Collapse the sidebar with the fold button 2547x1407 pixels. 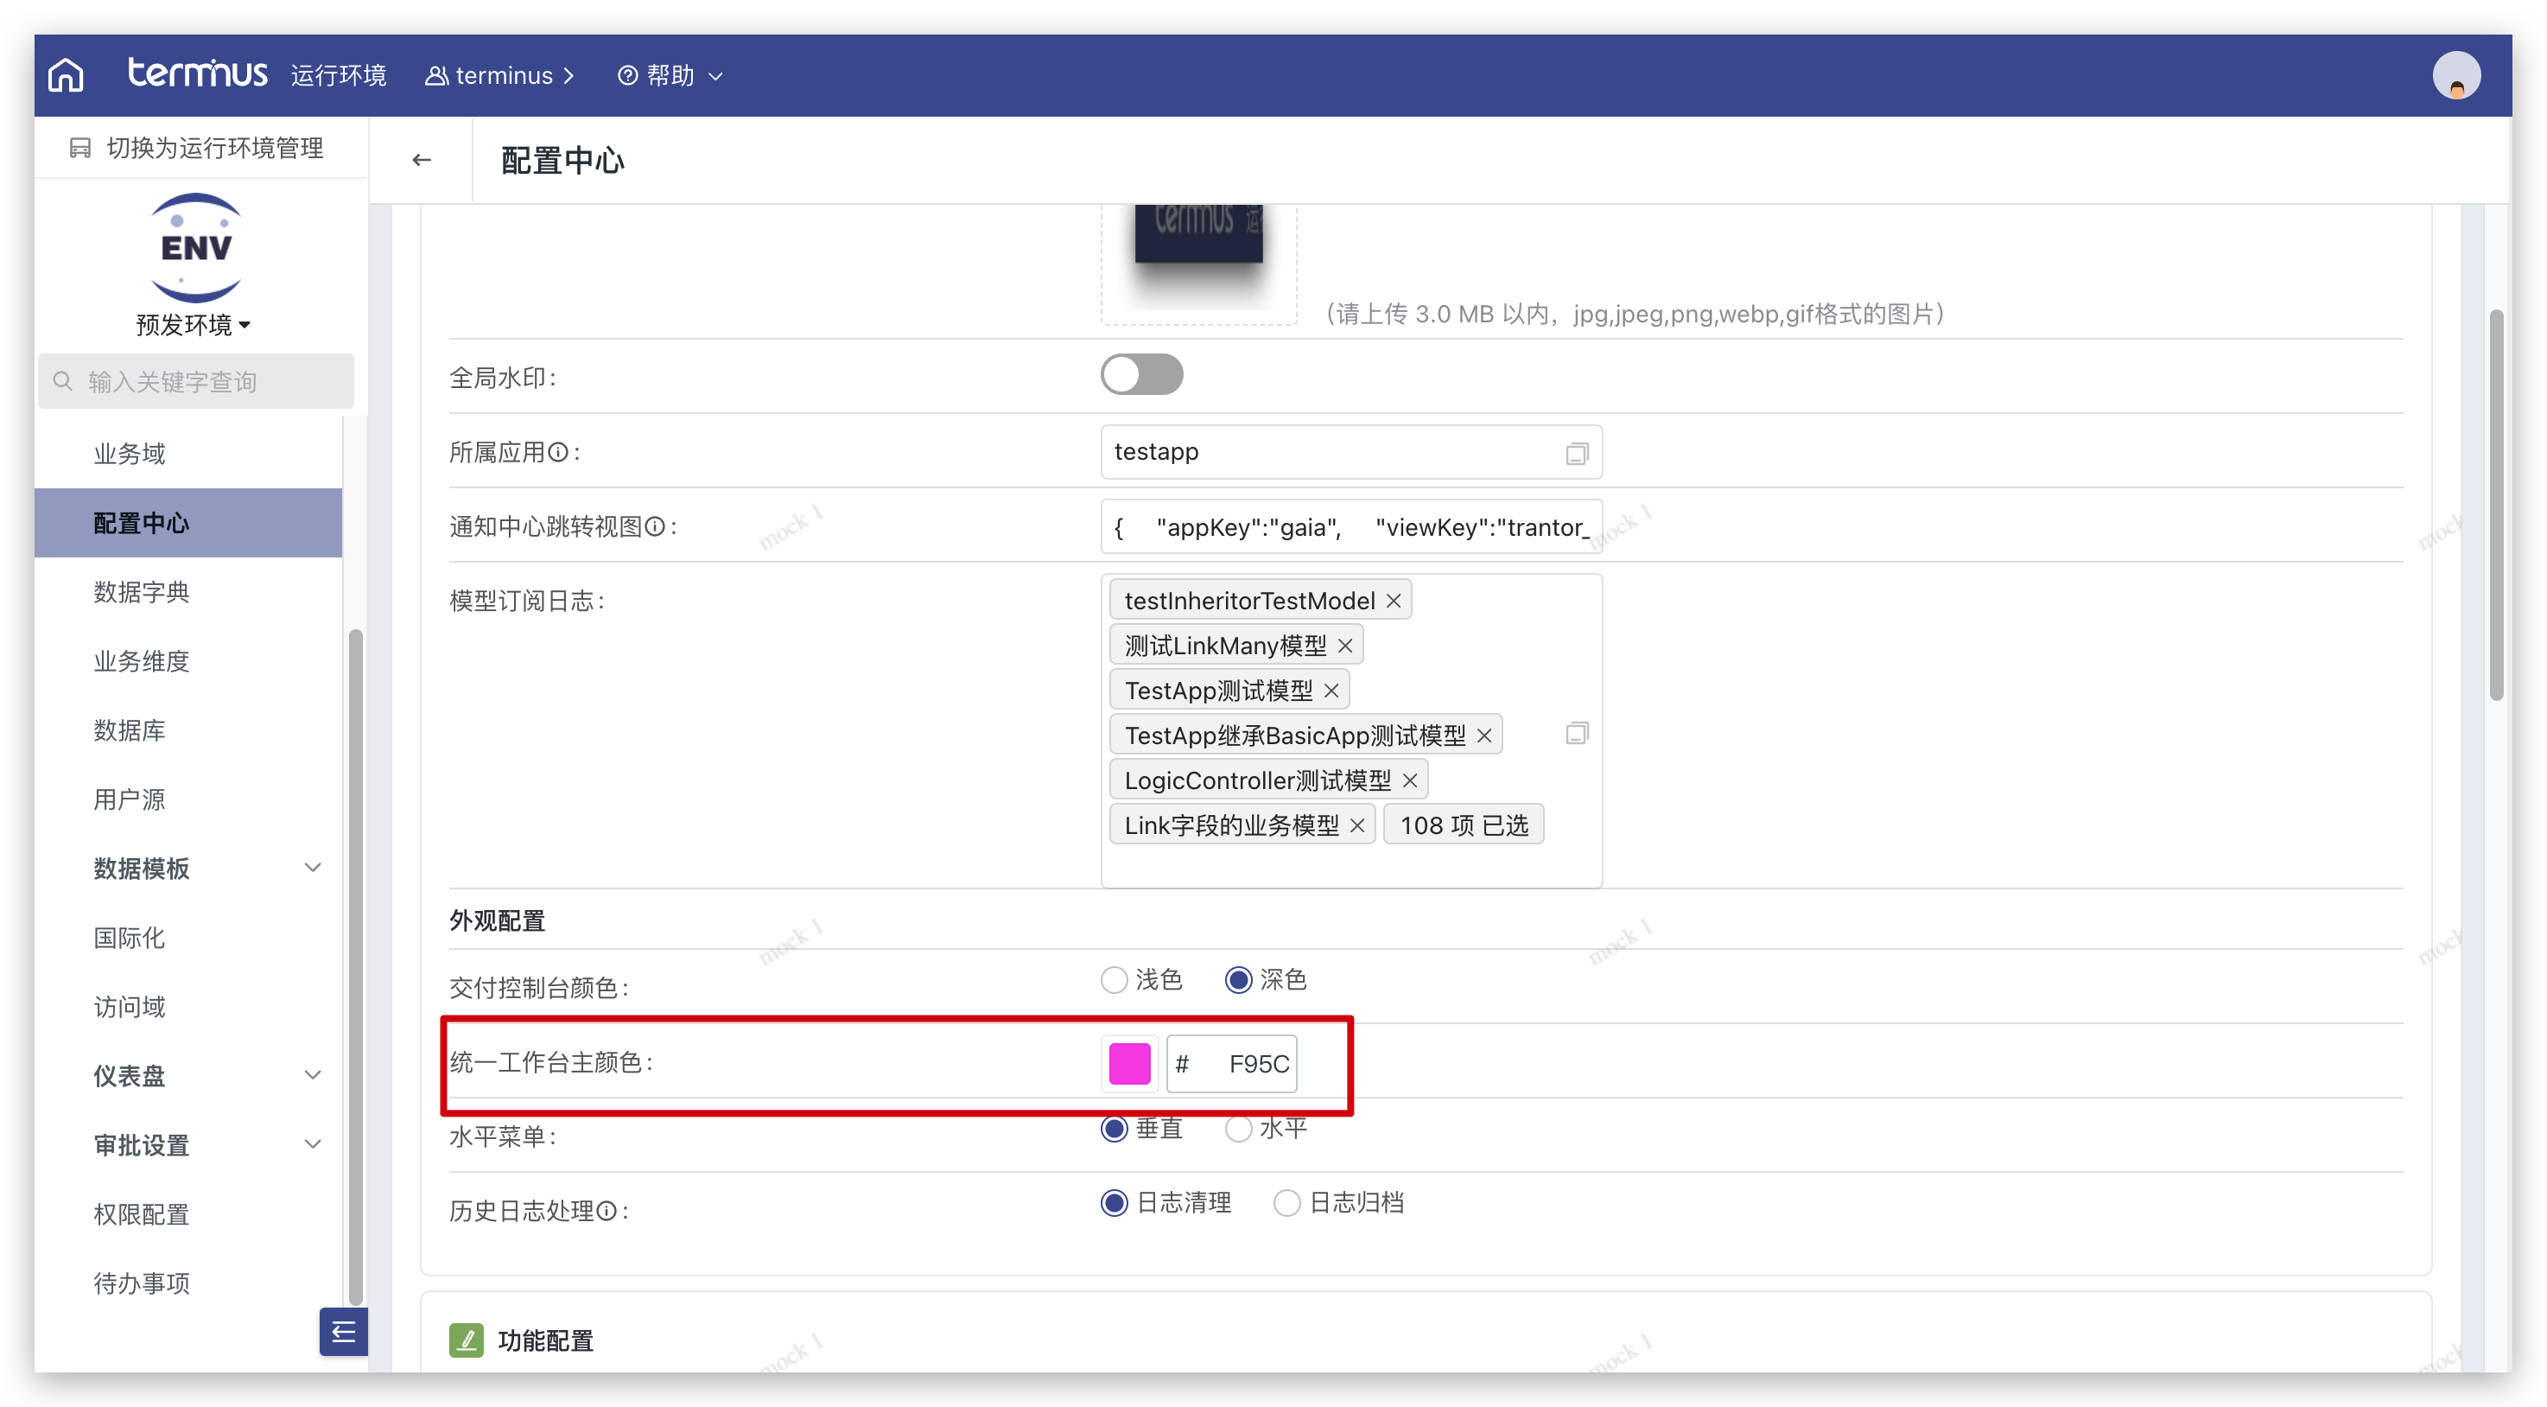(343, 1332)
